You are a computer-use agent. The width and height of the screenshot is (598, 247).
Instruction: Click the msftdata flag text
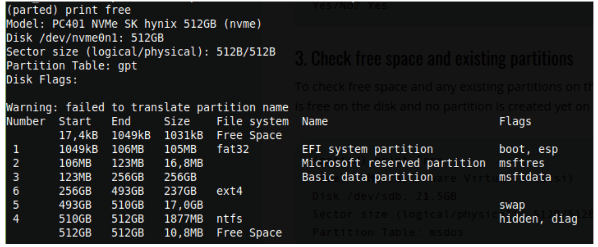tap(525, 177)
